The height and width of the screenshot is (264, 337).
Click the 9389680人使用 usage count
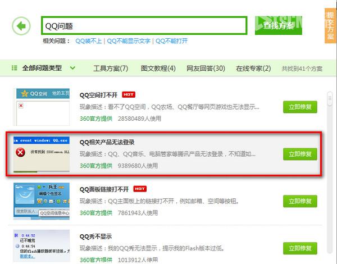[x=138, y=166]
